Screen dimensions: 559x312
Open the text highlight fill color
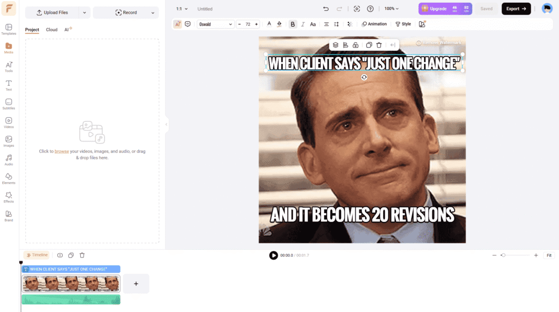(x=279, y=24)
